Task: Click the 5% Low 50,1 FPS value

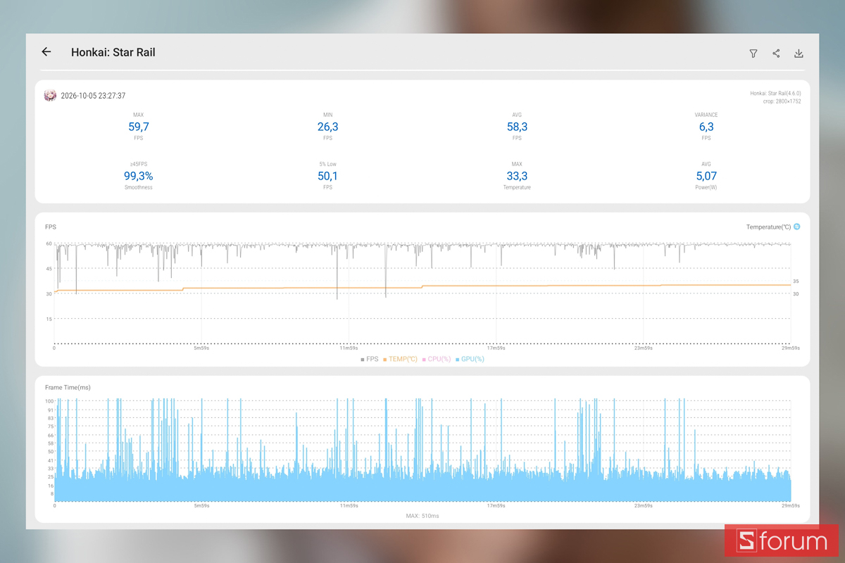Action: click(x=327, y=176)
